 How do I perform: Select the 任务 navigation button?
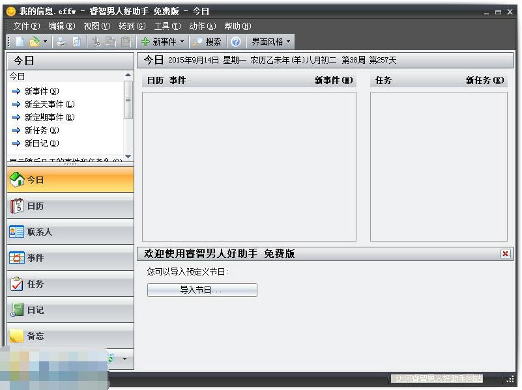click(x=70, y=284)
